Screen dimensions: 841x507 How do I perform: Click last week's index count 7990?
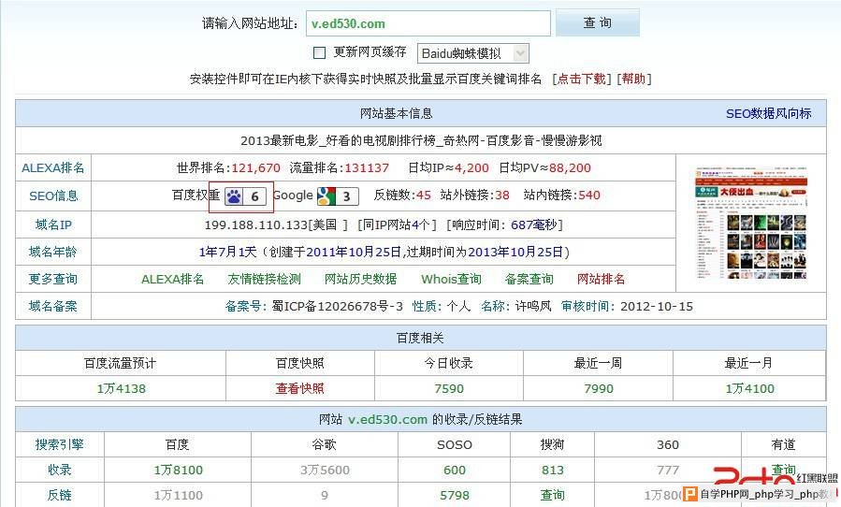pos(599,388)
